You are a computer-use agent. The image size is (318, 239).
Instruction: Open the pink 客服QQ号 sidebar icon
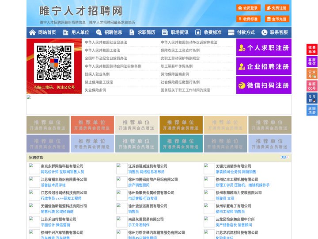tap(312, 86)
